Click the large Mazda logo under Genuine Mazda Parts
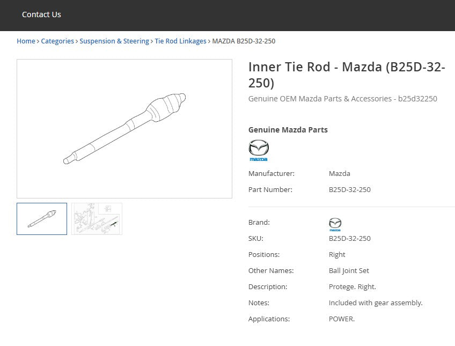The image size is (455, 346). click(x=259, y=150)
